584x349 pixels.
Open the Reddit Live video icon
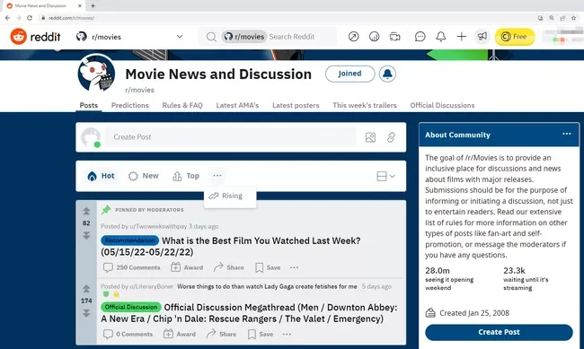(394, 37)
